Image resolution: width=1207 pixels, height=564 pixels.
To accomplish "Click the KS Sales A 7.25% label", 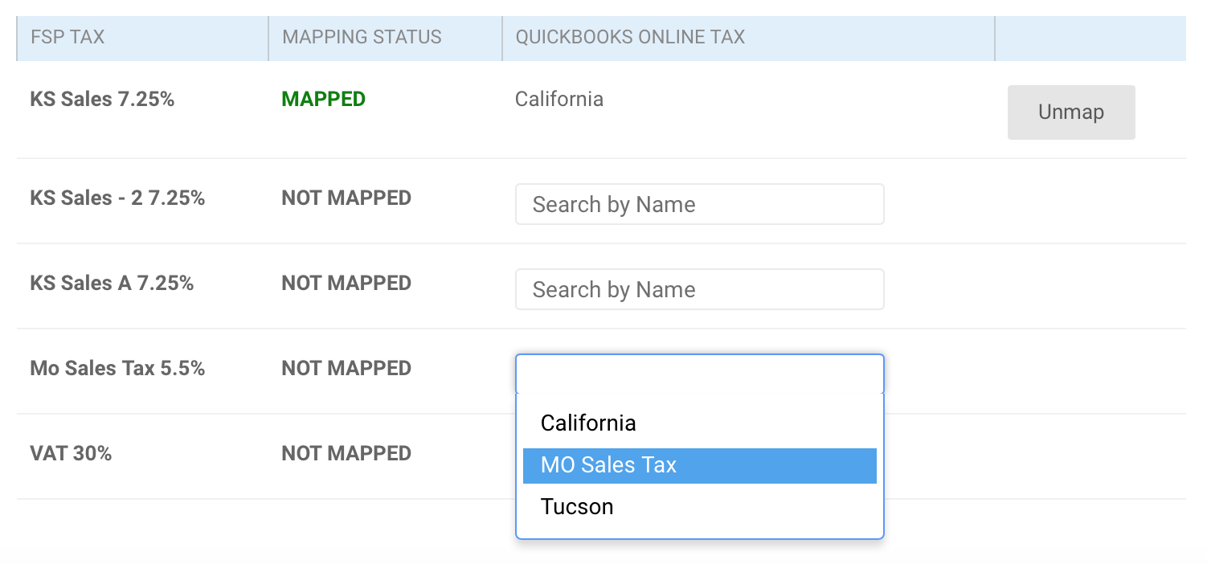I will point(112,284).
